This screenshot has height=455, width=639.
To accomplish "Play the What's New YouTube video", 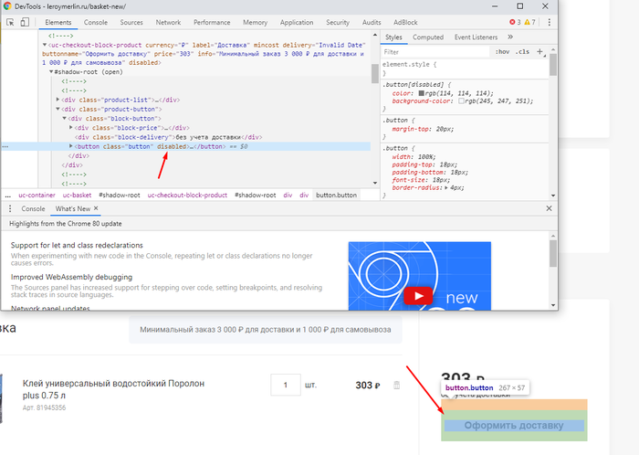I will click(x=419, y=295).
